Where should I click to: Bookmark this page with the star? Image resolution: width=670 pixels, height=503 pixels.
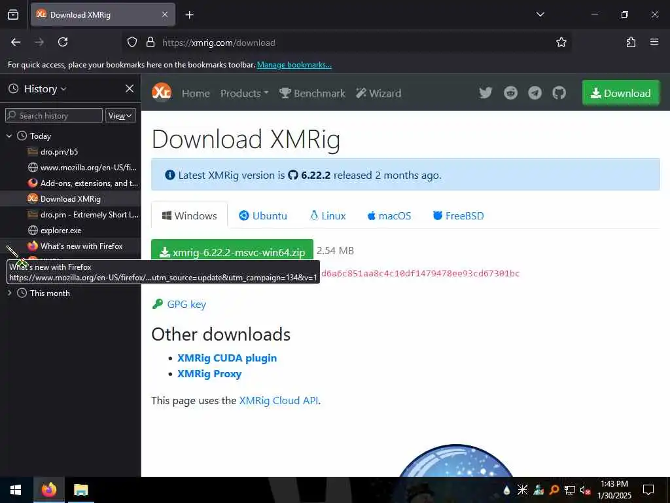point(561,42)
